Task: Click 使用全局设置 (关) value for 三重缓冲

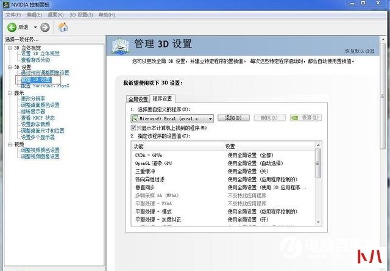Action: [x=248, y=172]
